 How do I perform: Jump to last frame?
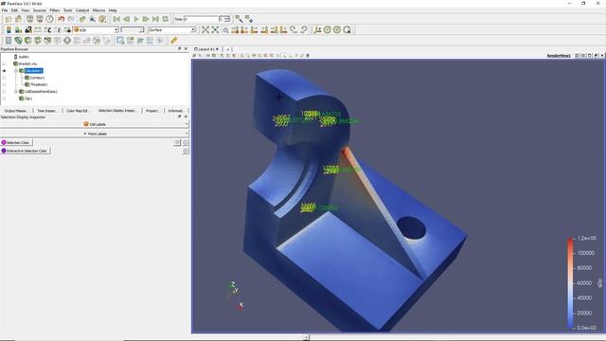click(x=155, y=19)
